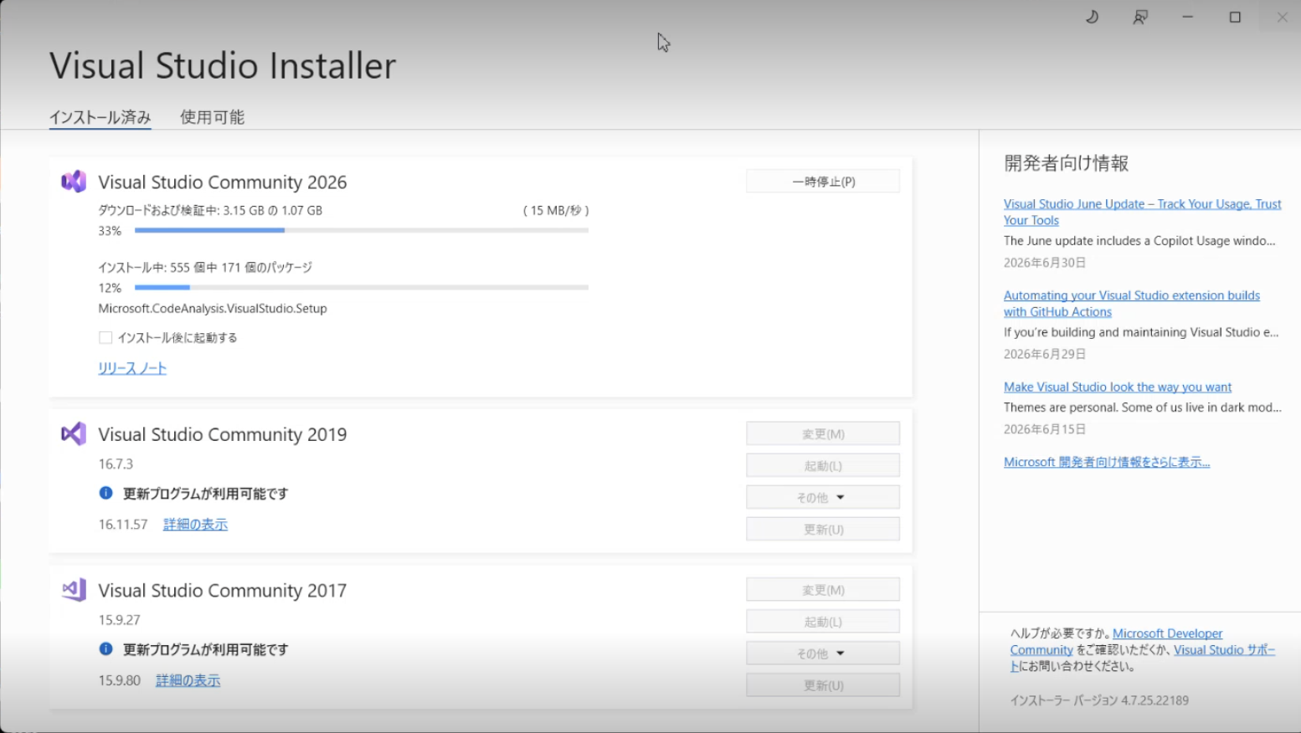Image resolution: width=1301 pixels, height=733 pixels.
Task: Minimize the Visual Studio Installer window
Action: [1187, 17]
